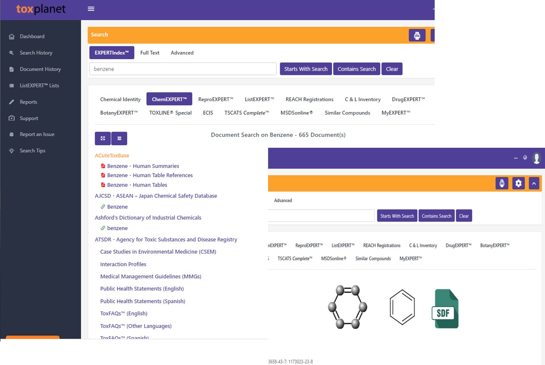Viewport: 545px width, 365px height.
Task: Open the Chemical Identity tab
Action: [x=120, y=99]
